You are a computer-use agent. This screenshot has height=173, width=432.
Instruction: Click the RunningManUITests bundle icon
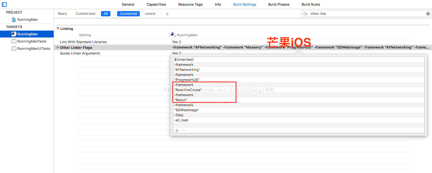pyautogui.click(x=14, y=49)
